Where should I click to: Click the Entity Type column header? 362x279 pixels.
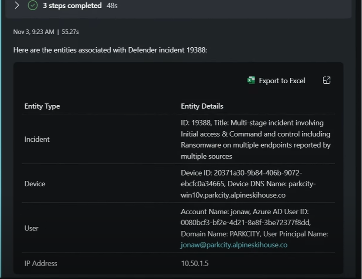click(42, 106)
